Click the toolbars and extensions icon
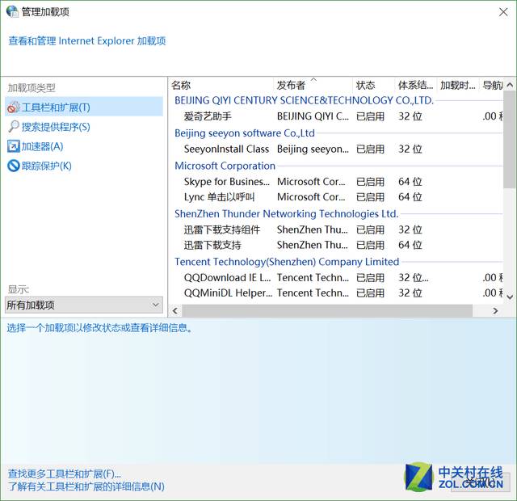The height and width of the screenshot is (501, 517). pos(14,107)
